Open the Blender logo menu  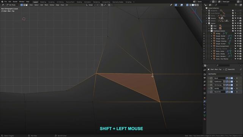point(2,2)
